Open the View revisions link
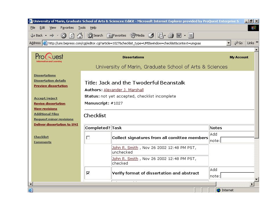Screen dimensions: 278x209 (x=45, y=109)
